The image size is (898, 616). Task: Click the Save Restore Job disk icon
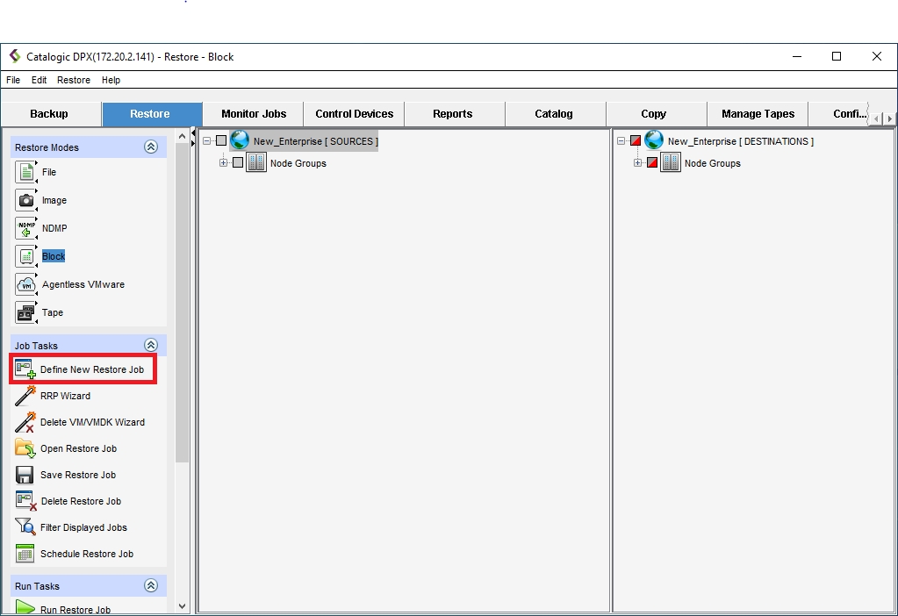click(x=25, y=475)
